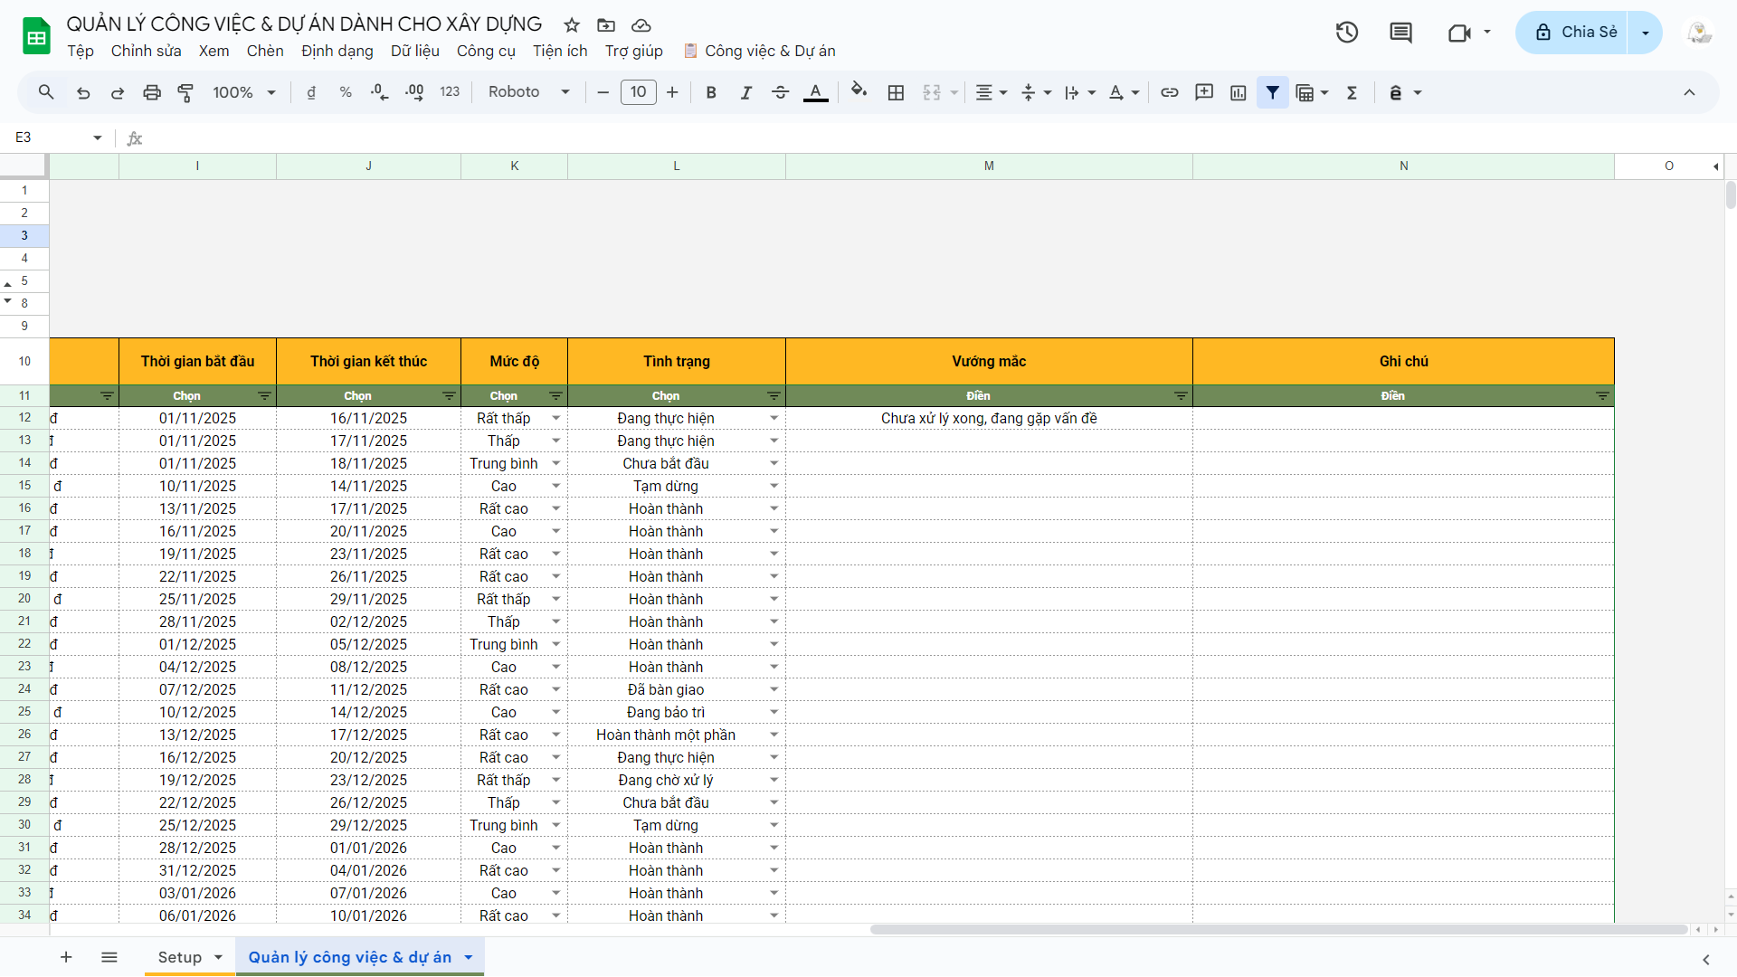Open the comments panel icon

[1400, 33]
